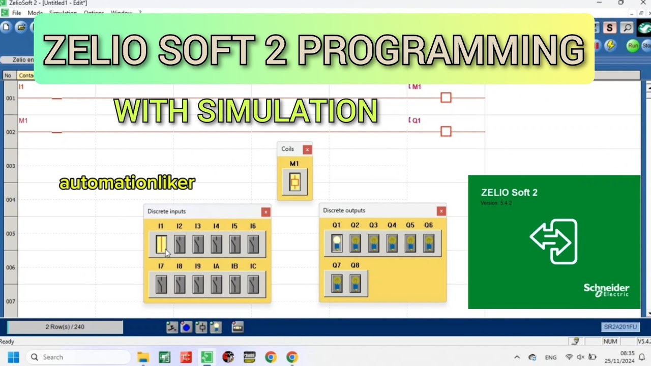The image size is (651, 366).
Task: Open File Explorer from taskbar
Action: tap(143, 357)
